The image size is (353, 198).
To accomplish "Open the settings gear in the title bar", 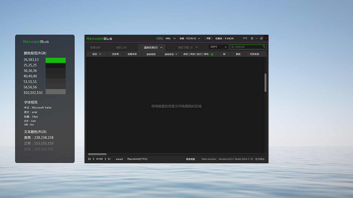I will click(252, 38).
